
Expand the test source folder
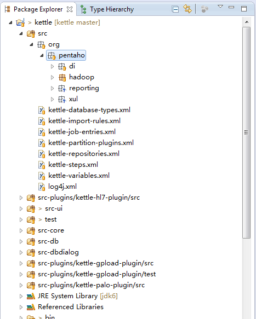click(x=21, y=220)
